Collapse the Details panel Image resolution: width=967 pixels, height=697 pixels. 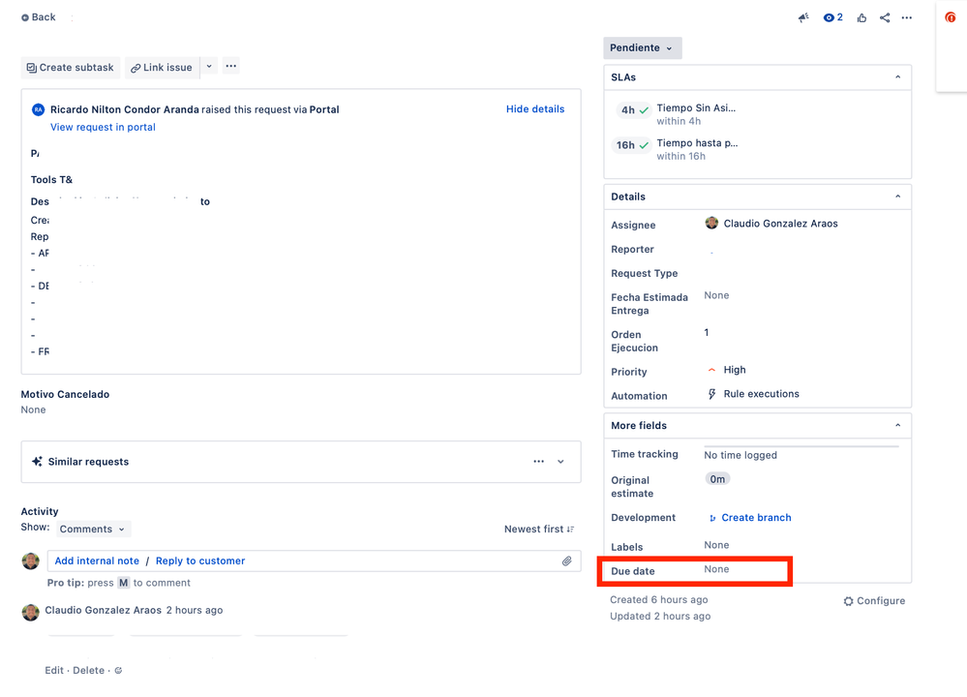pos(897,197)
